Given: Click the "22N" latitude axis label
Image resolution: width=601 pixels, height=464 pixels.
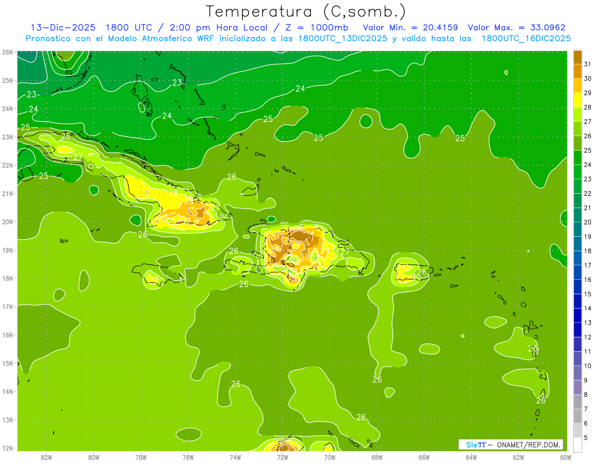Looking at the screenshot, I should tap(7, 165).
